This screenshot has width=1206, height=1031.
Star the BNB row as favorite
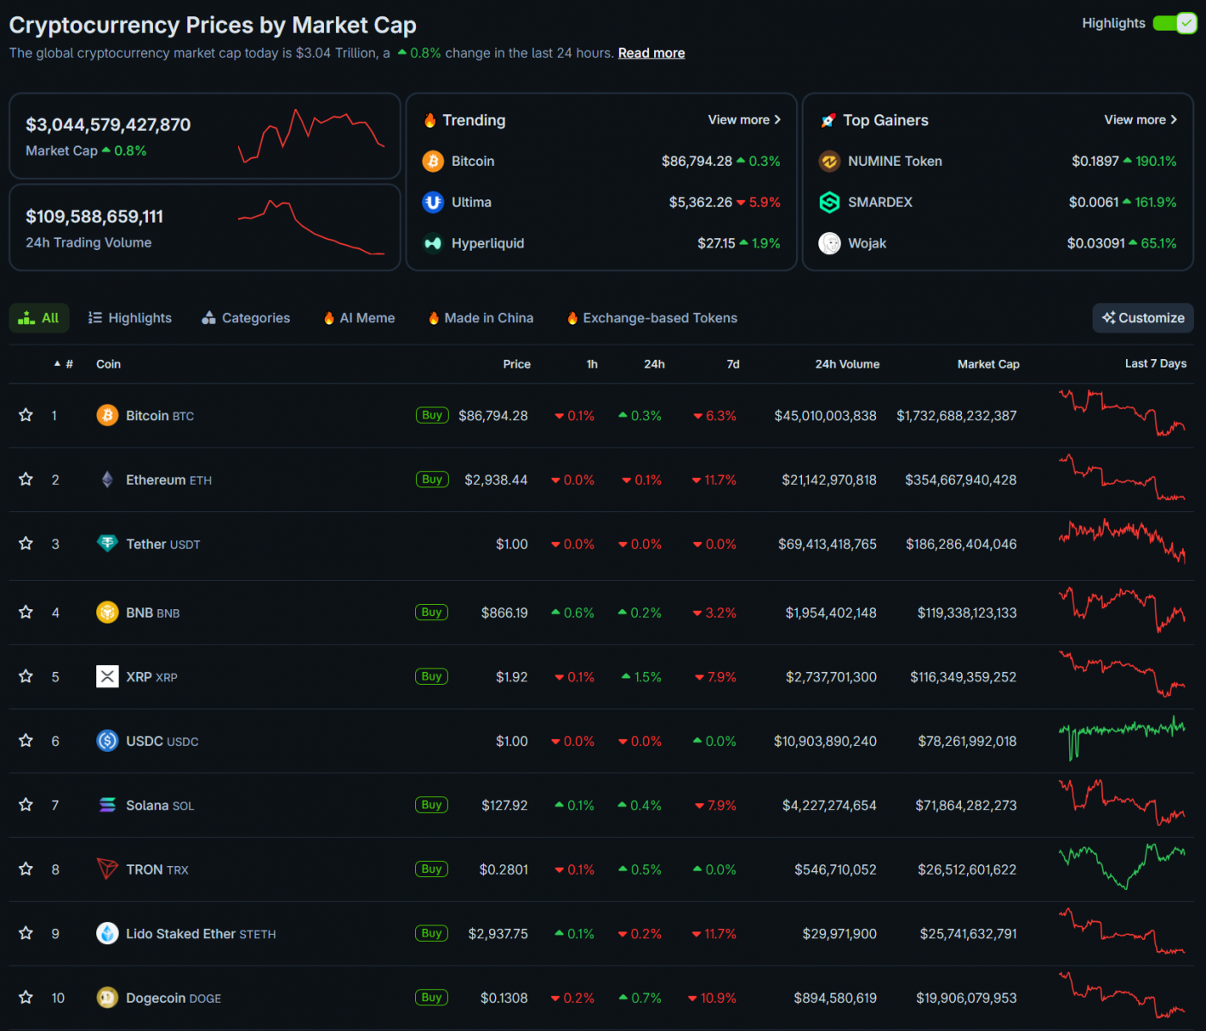pos(26,613)
